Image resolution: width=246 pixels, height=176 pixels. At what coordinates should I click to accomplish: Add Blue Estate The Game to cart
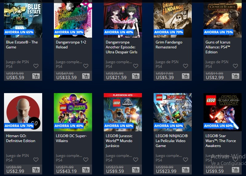(36, 76)
